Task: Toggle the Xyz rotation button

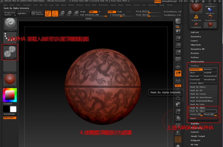Action: coord(178,86)
